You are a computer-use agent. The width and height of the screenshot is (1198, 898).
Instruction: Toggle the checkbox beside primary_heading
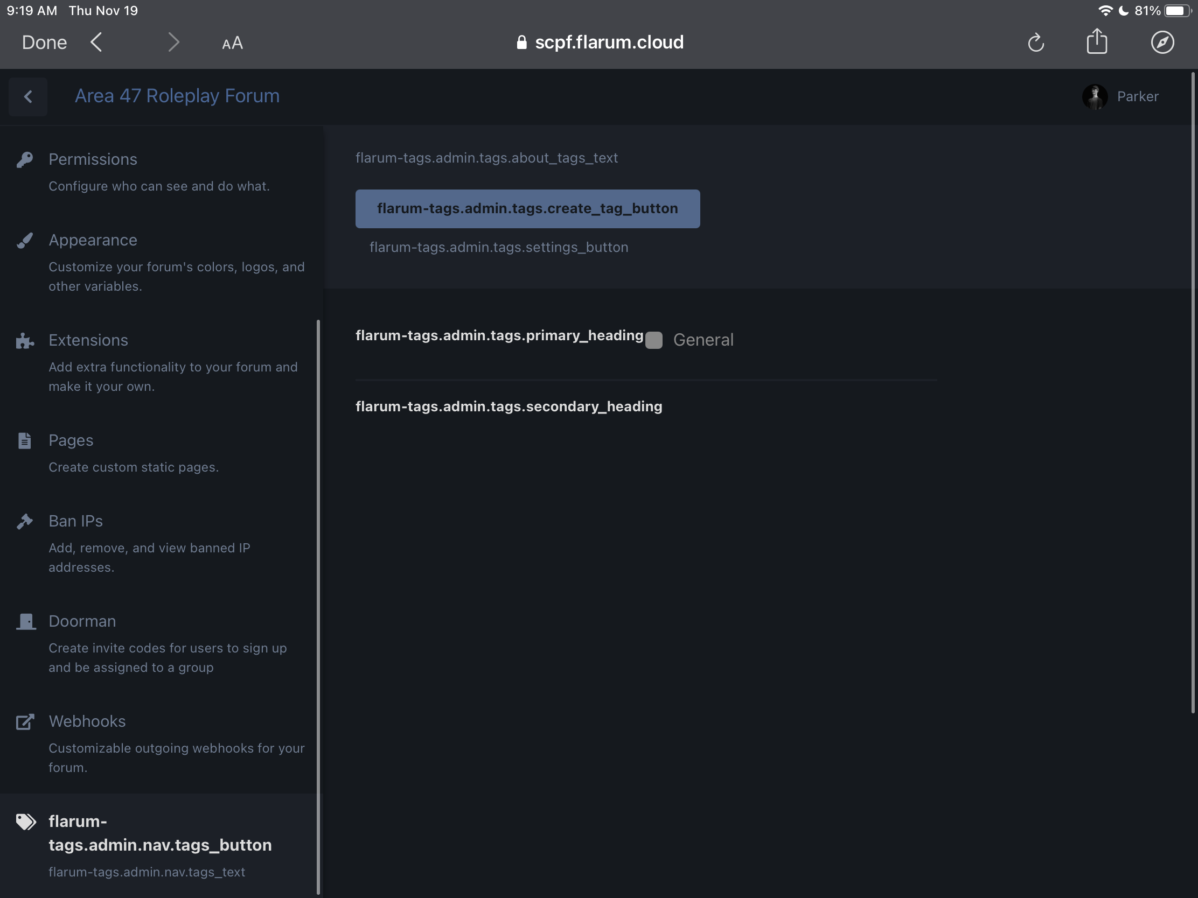point(654,340)
